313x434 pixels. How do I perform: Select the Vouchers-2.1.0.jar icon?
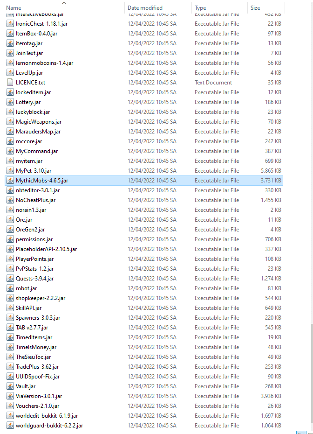pos(10,406)
